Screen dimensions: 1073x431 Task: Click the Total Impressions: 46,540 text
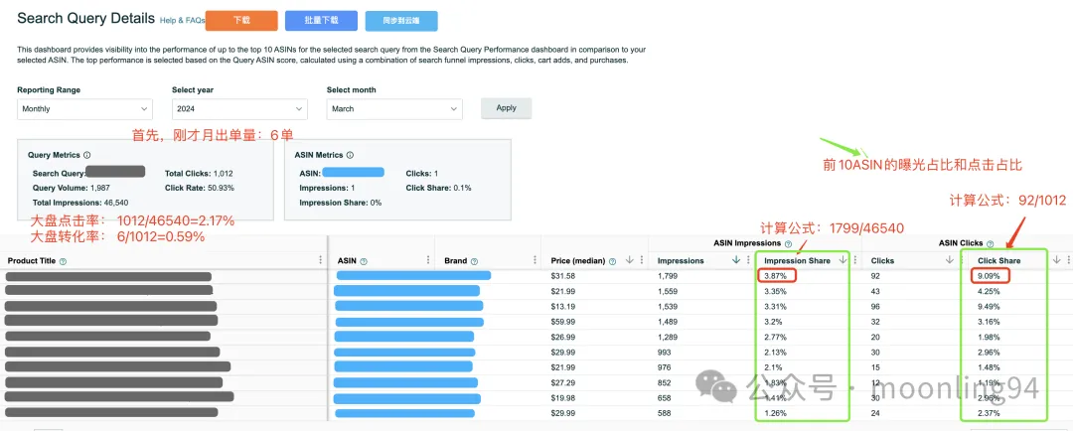coord(80,203)
